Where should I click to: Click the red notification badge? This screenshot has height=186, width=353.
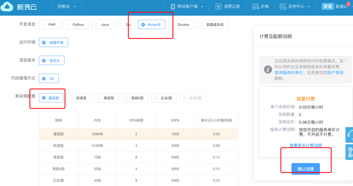tap(348, 4)
